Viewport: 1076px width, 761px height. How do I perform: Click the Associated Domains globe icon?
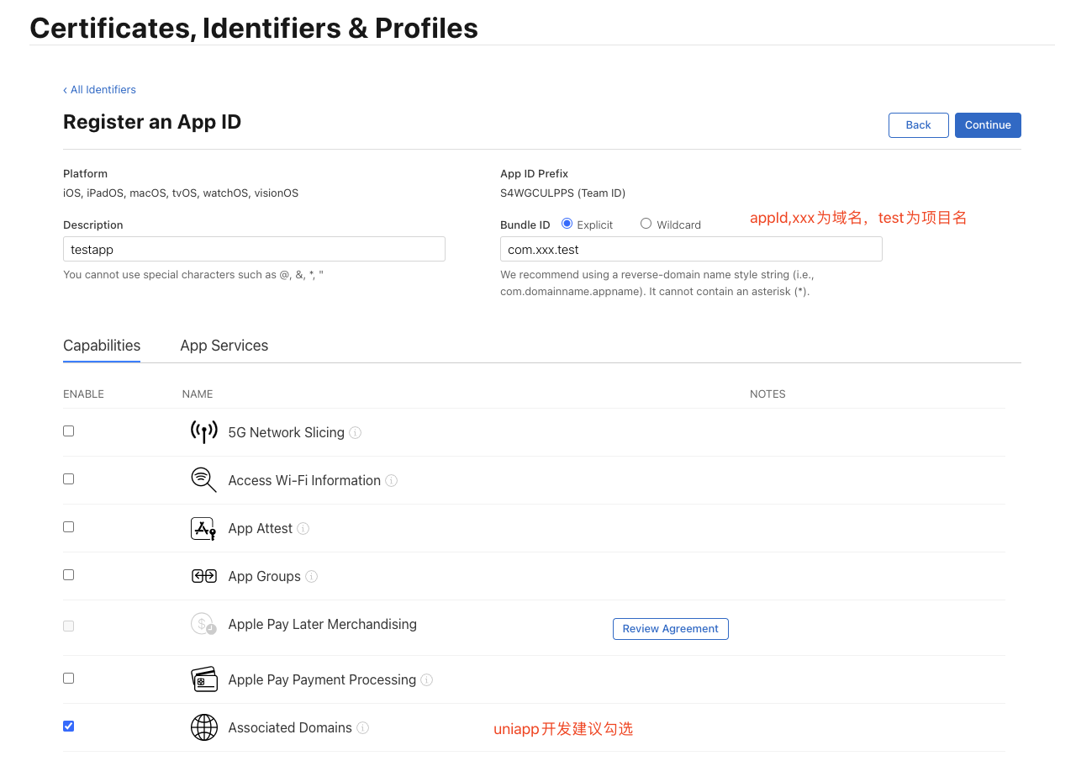pos(204,727)
